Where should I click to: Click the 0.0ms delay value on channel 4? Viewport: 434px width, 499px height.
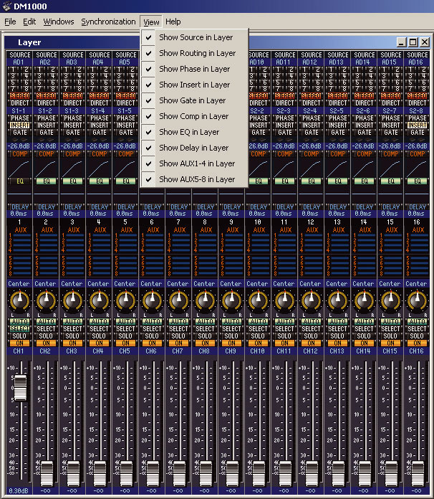(99, 214)
